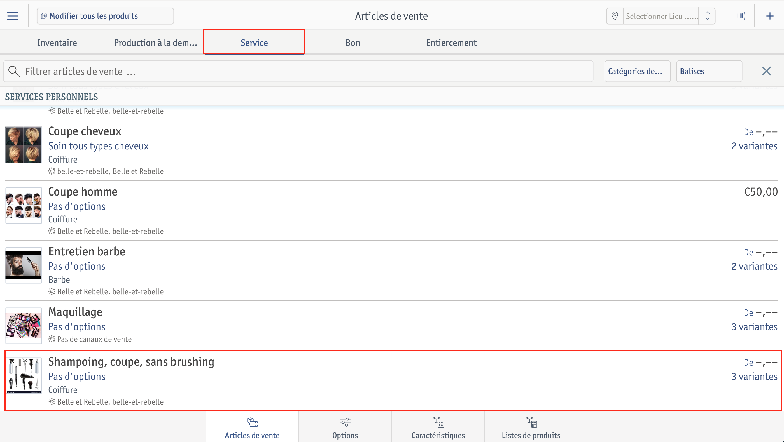Click the barcode scanner icon
This screenshot has height=442, width=784.
739,16
